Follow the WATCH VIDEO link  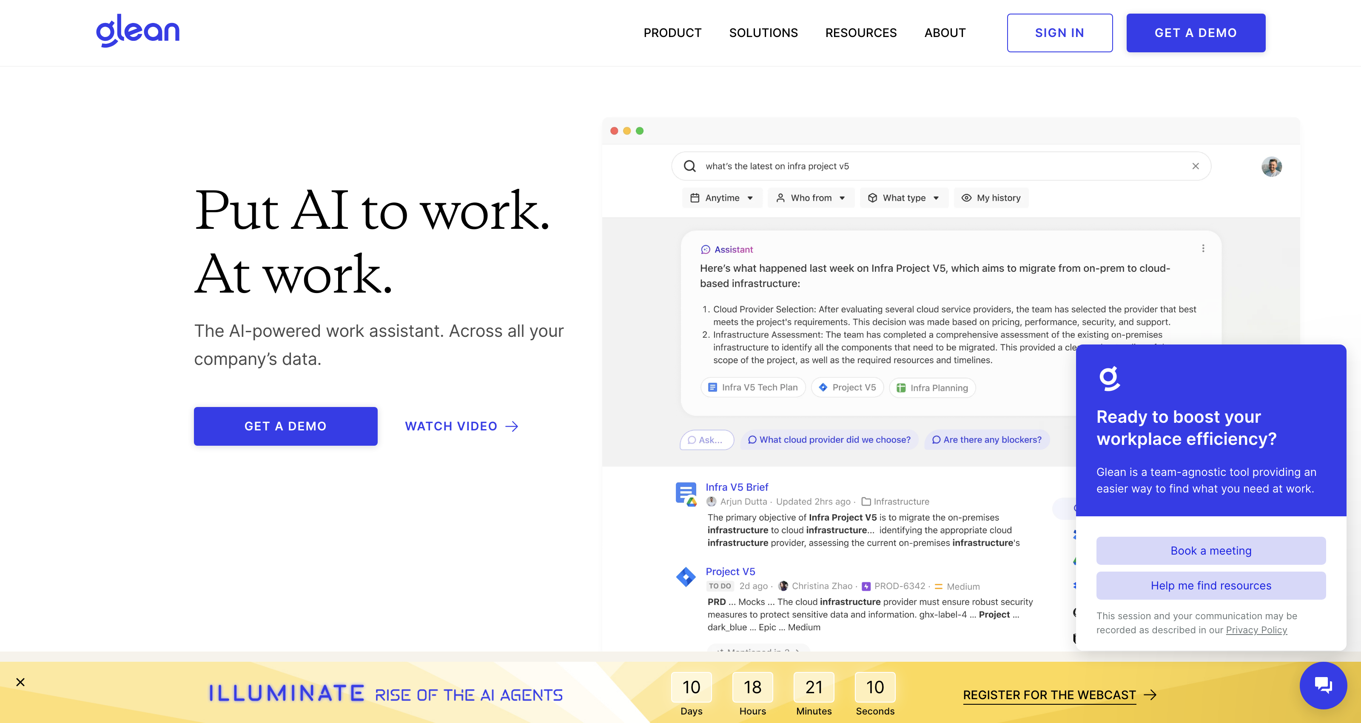tap(462, 426)
